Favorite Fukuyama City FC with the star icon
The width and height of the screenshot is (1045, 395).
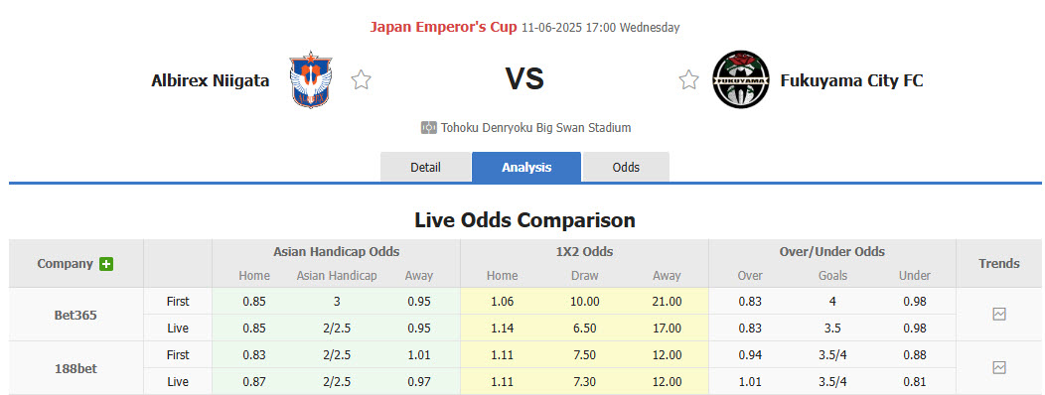[x=688, y=80]
